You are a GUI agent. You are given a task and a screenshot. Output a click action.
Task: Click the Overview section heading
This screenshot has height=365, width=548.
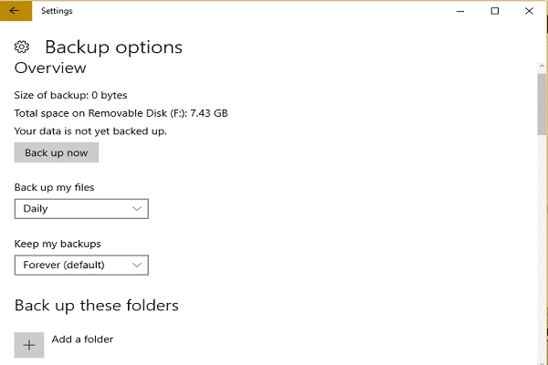tap(50, 68)
